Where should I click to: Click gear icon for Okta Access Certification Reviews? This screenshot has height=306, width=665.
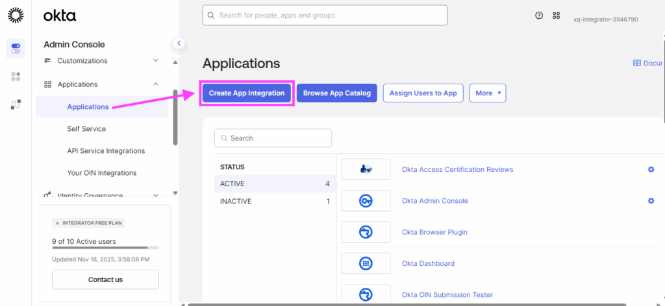[x=651, y=169]
